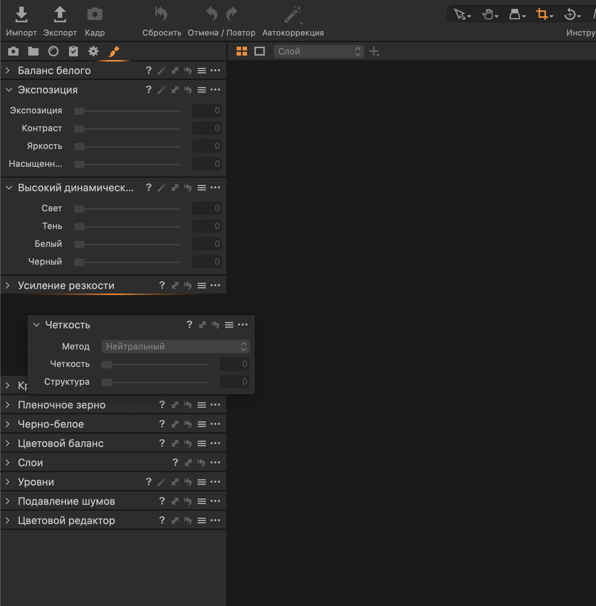The width and height of the screenshot is (596, 606).
Task: Open the Метод Нейтральный dropdown
Action: click(176, 346)
